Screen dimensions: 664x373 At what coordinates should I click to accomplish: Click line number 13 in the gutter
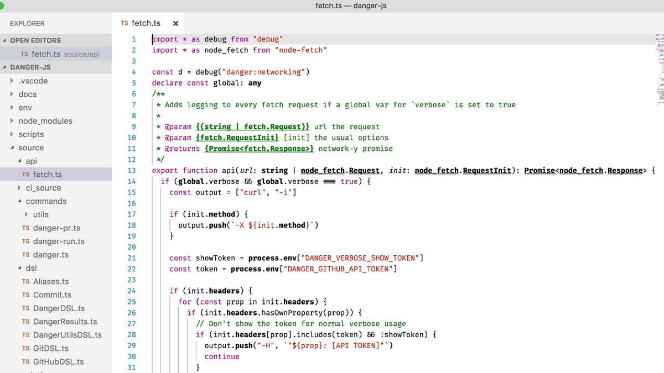coord(132,170)
